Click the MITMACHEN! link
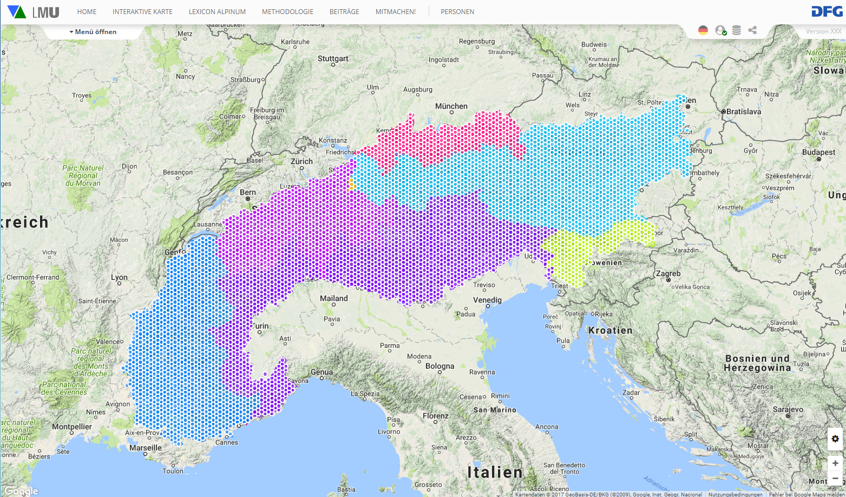Screen dimensions: 846x497 click(x=396, y=12)
